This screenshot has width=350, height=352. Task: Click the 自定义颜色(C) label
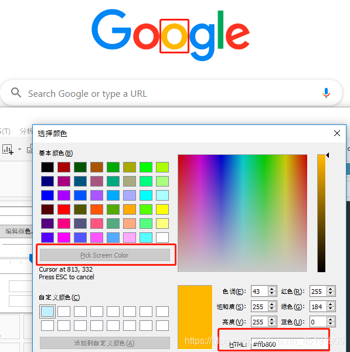59,297
